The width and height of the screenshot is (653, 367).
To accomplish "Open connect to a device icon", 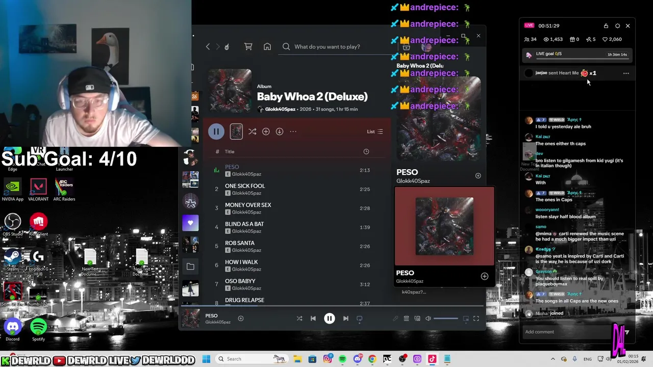I will (x=417, y=319).
